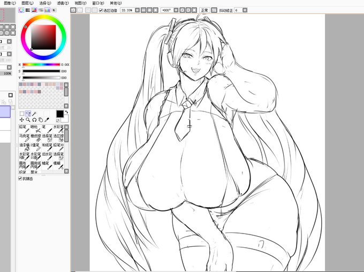Click the rotate clockwise toolbar button
The height and width of the screenshot is (272, 364).
point(188,10)
